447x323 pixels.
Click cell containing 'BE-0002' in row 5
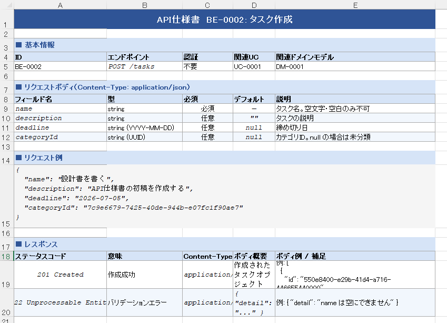(x=61, y=66)
